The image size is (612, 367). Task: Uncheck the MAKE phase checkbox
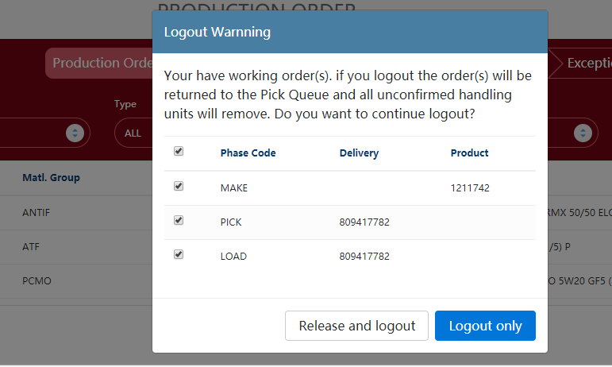(179, 186)
